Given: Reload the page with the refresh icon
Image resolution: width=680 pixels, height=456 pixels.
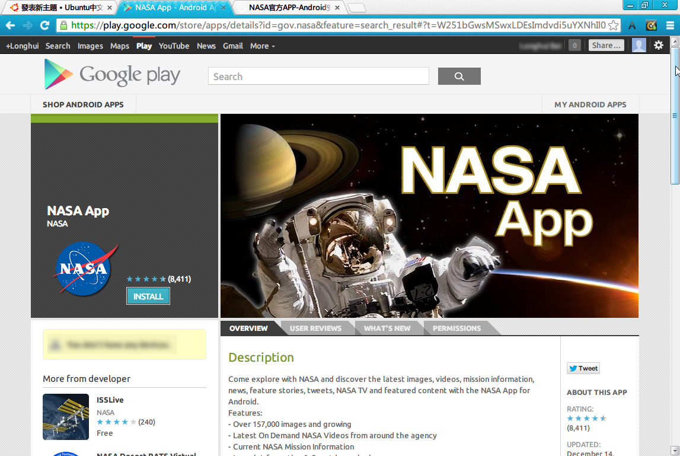Looking at the screenshot, I should click(44, 25).
